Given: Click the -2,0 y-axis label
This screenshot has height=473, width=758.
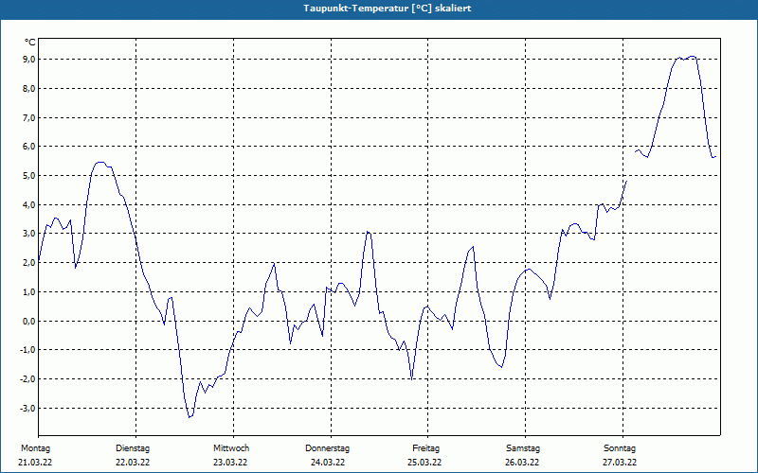Looking at the screenshot, I should pyautogui.click(x=27, y=379).
